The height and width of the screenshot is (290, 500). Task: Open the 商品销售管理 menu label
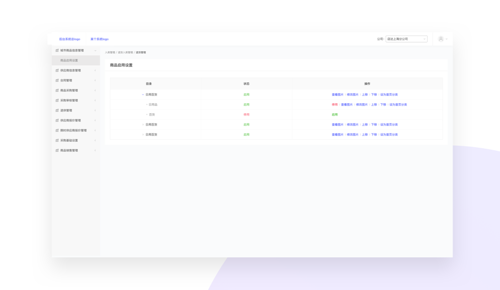(x=69, y=150)
